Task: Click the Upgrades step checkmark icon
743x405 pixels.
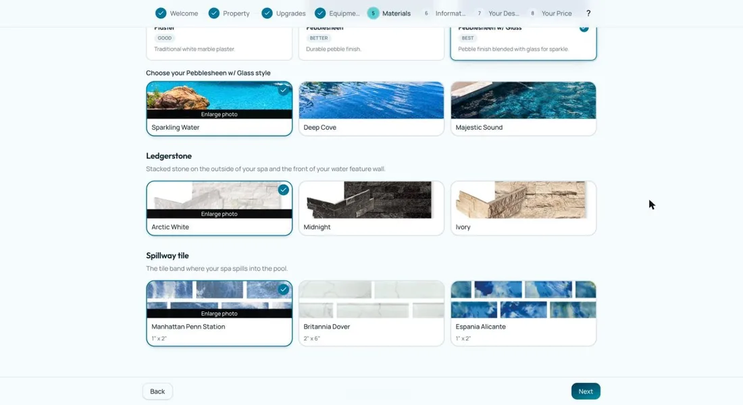Action: coord(267,13)
